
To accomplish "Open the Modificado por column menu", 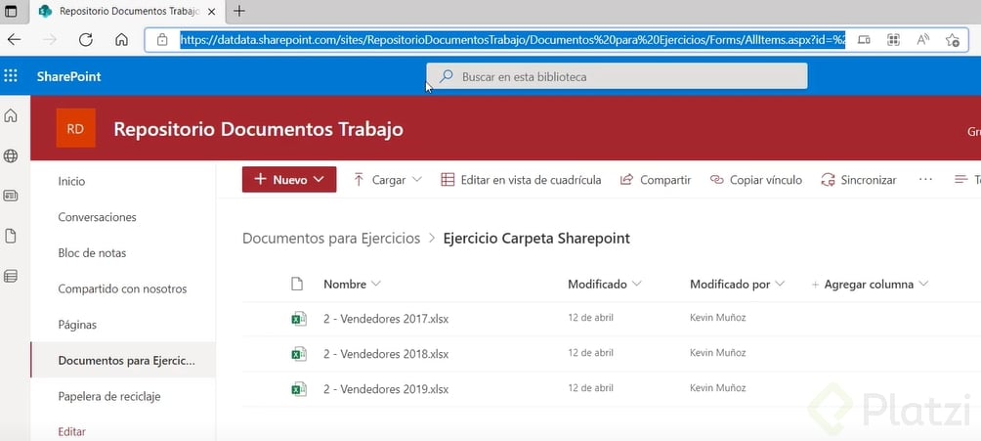I will click(x=737, y=284).
